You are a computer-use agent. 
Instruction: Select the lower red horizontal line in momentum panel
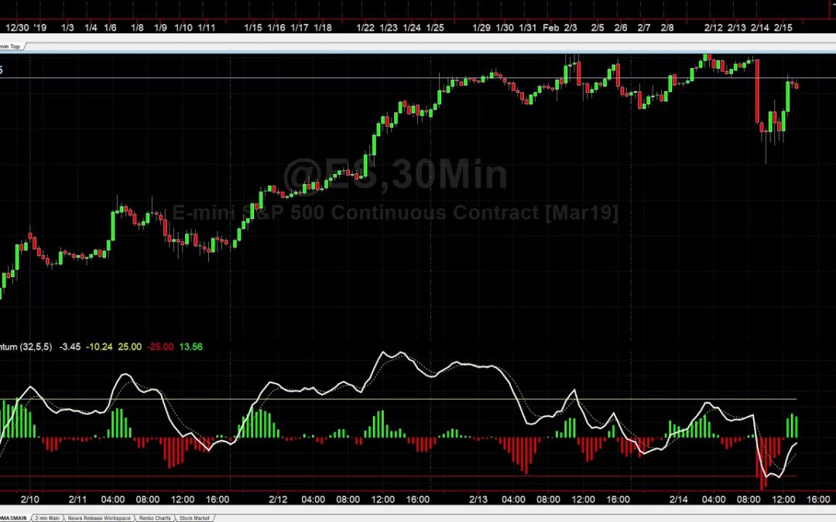[387, 476]
